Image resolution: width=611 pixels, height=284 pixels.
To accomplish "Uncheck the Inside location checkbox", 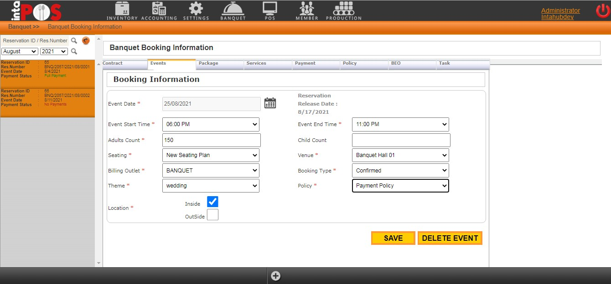I will [x=212, y=202].
